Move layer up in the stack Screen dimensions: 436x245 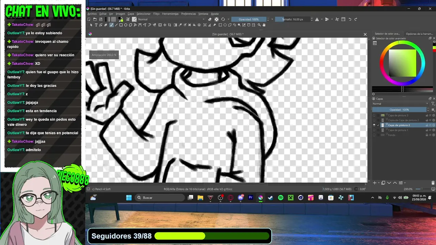click(x=395, y=183)
